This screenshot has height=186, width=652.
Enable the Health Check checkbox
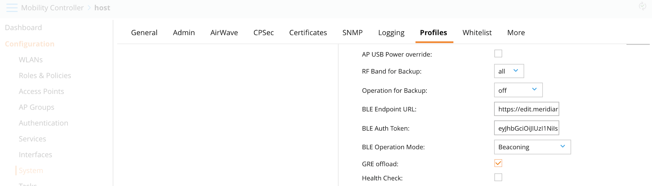click(x=498, y=177)
